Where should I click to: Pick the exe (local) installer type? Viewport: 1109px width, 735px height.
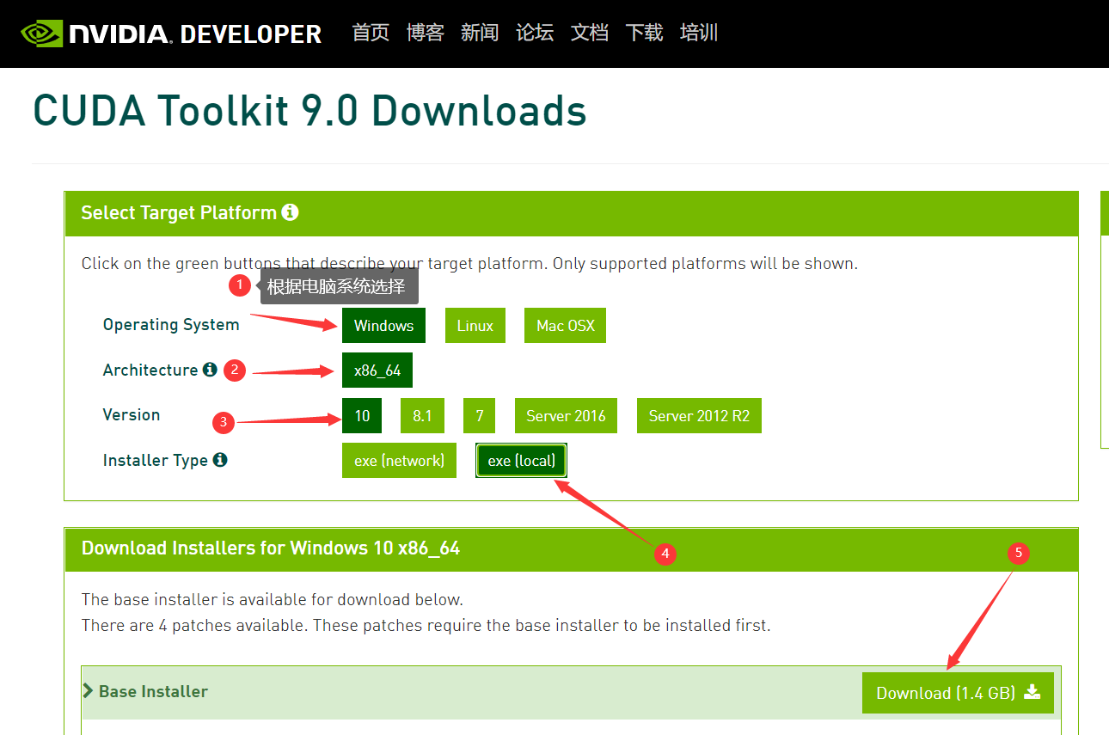(x=522, y=461)
